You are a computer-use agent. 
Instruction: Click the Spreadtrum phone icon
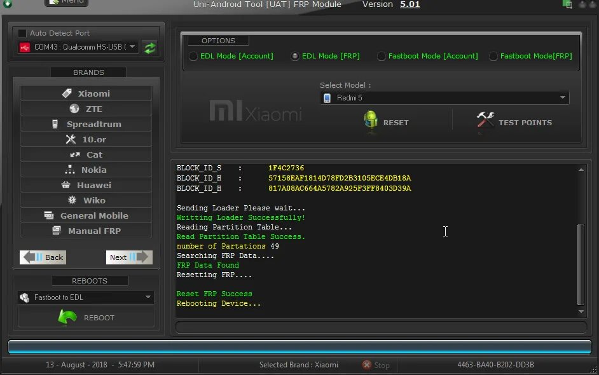55,124
